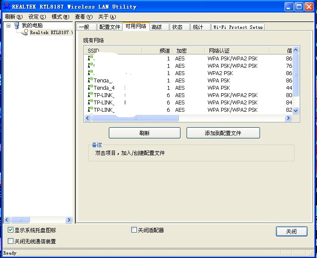Sort by the 加密 column header
This screenshot has width=317, height=258.
188,50
